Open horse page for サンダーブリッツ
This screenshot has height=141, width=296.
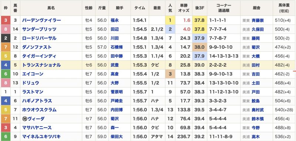pyautogui.click(x=39, y=29)
